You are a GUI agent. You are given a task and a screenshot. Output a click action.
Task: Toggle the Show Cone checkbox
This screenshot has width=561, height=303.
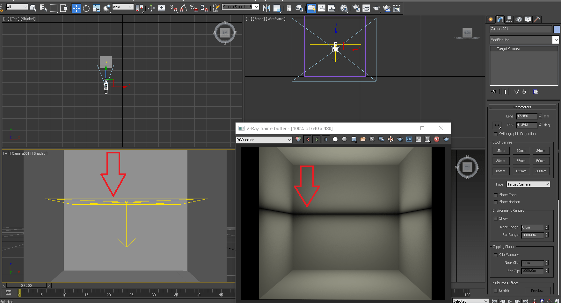pos(496,195)
